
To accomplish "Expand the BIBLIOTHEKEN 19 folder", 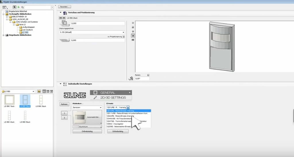I will (7, 17).
